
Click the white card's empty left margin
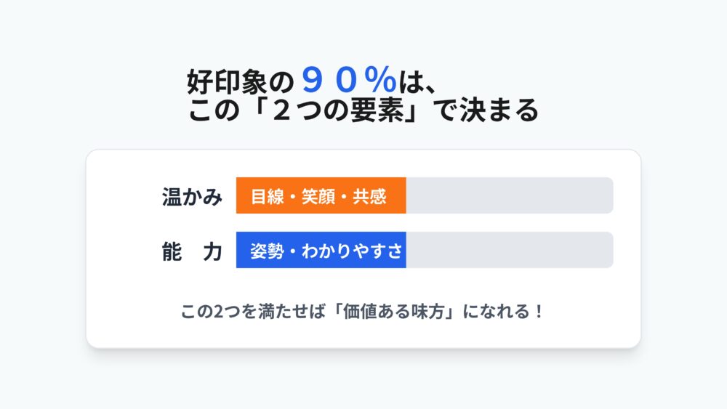coord(120,247)
